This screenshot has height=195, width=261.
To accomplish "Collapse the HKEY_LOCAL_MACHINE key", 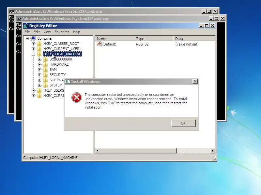I will click(34, 54).
